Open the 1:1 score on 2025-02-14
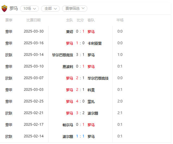This screenshot has height=144, width=173. (80, 136)
